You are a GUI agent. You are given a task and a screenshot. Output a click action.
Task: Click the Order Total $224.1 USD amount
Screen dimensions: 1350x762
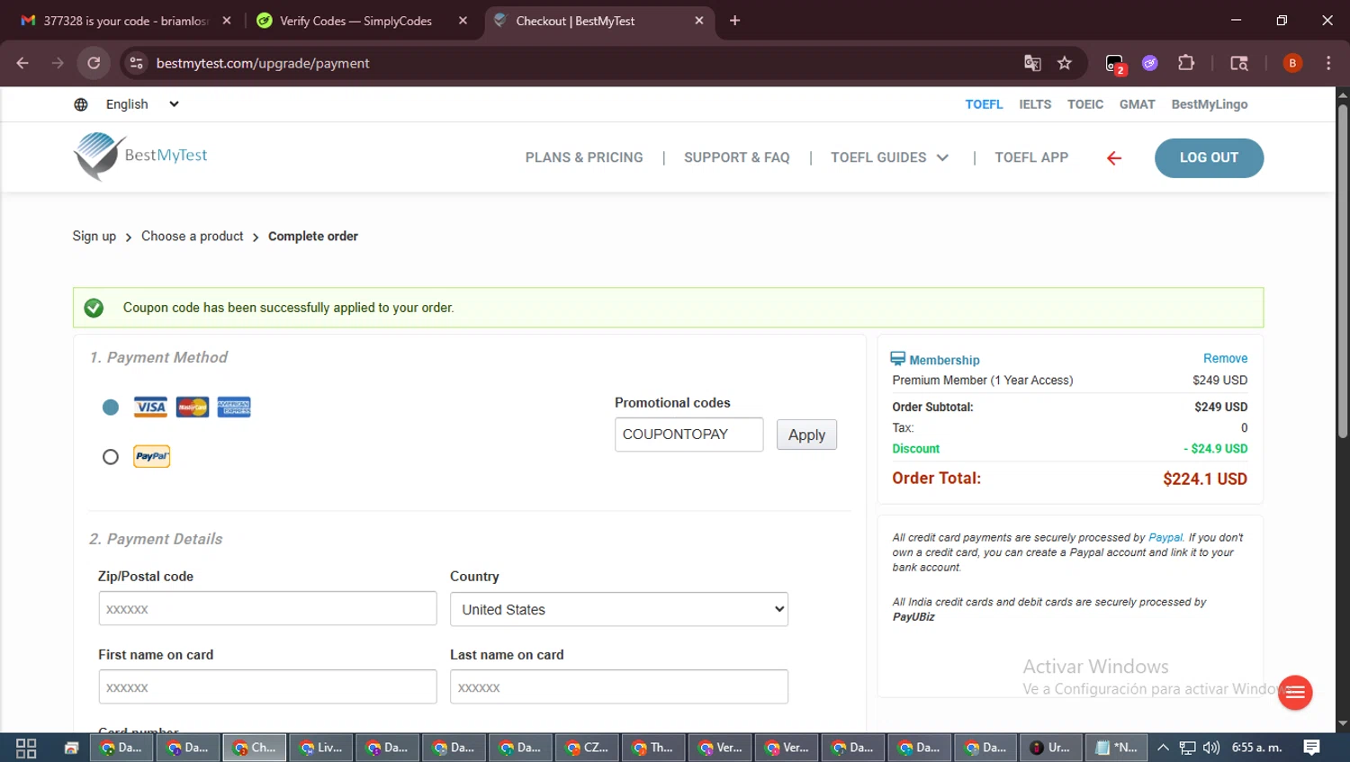[x=1205, y=479]
